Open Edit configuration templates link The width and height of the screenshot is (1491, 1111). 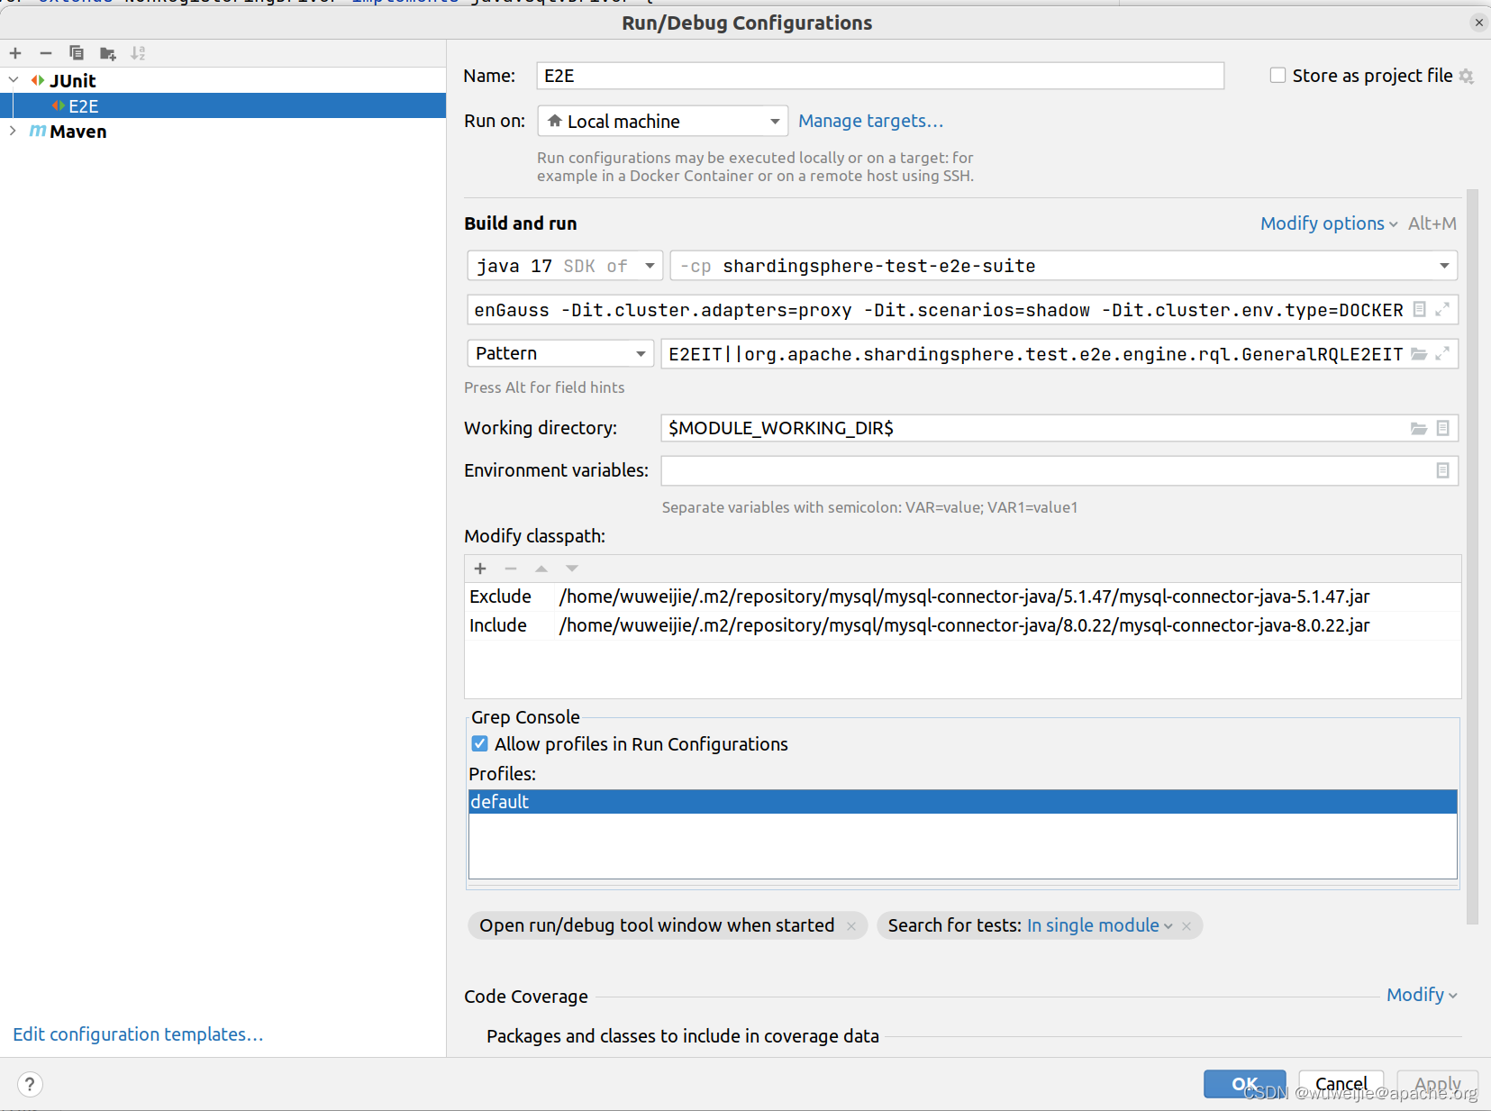(x=138, y=1034)
